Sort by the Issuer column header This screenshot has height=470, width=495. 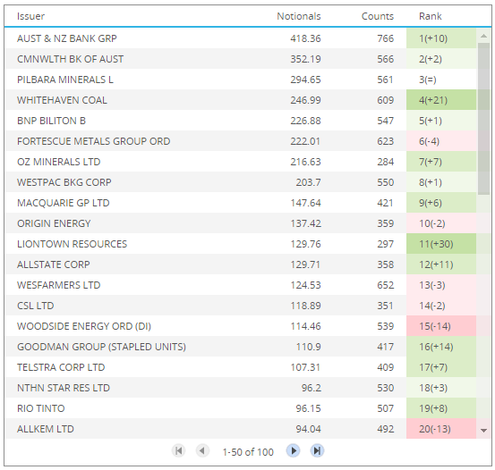(x=30, y=16)
